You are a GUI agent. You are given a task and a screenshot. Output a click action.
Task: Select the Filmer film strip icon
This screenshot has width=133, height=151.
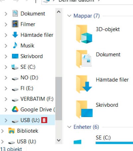(15, 24)
